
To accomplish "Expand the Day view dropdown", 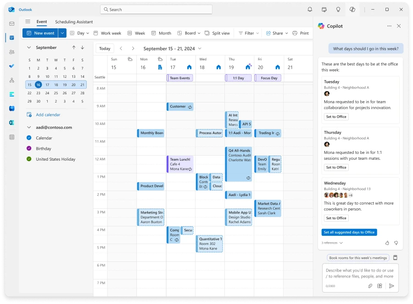I will [87, 33].
